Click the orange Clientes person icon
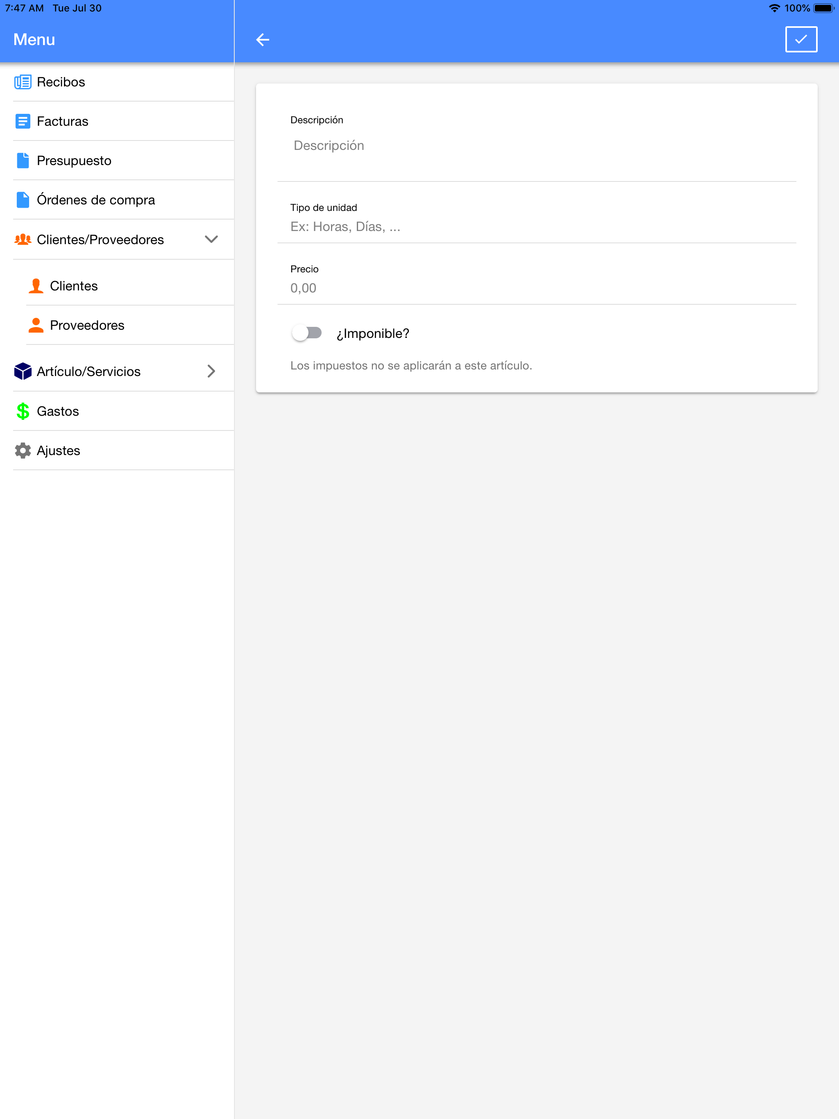 [x=36, y=286]
